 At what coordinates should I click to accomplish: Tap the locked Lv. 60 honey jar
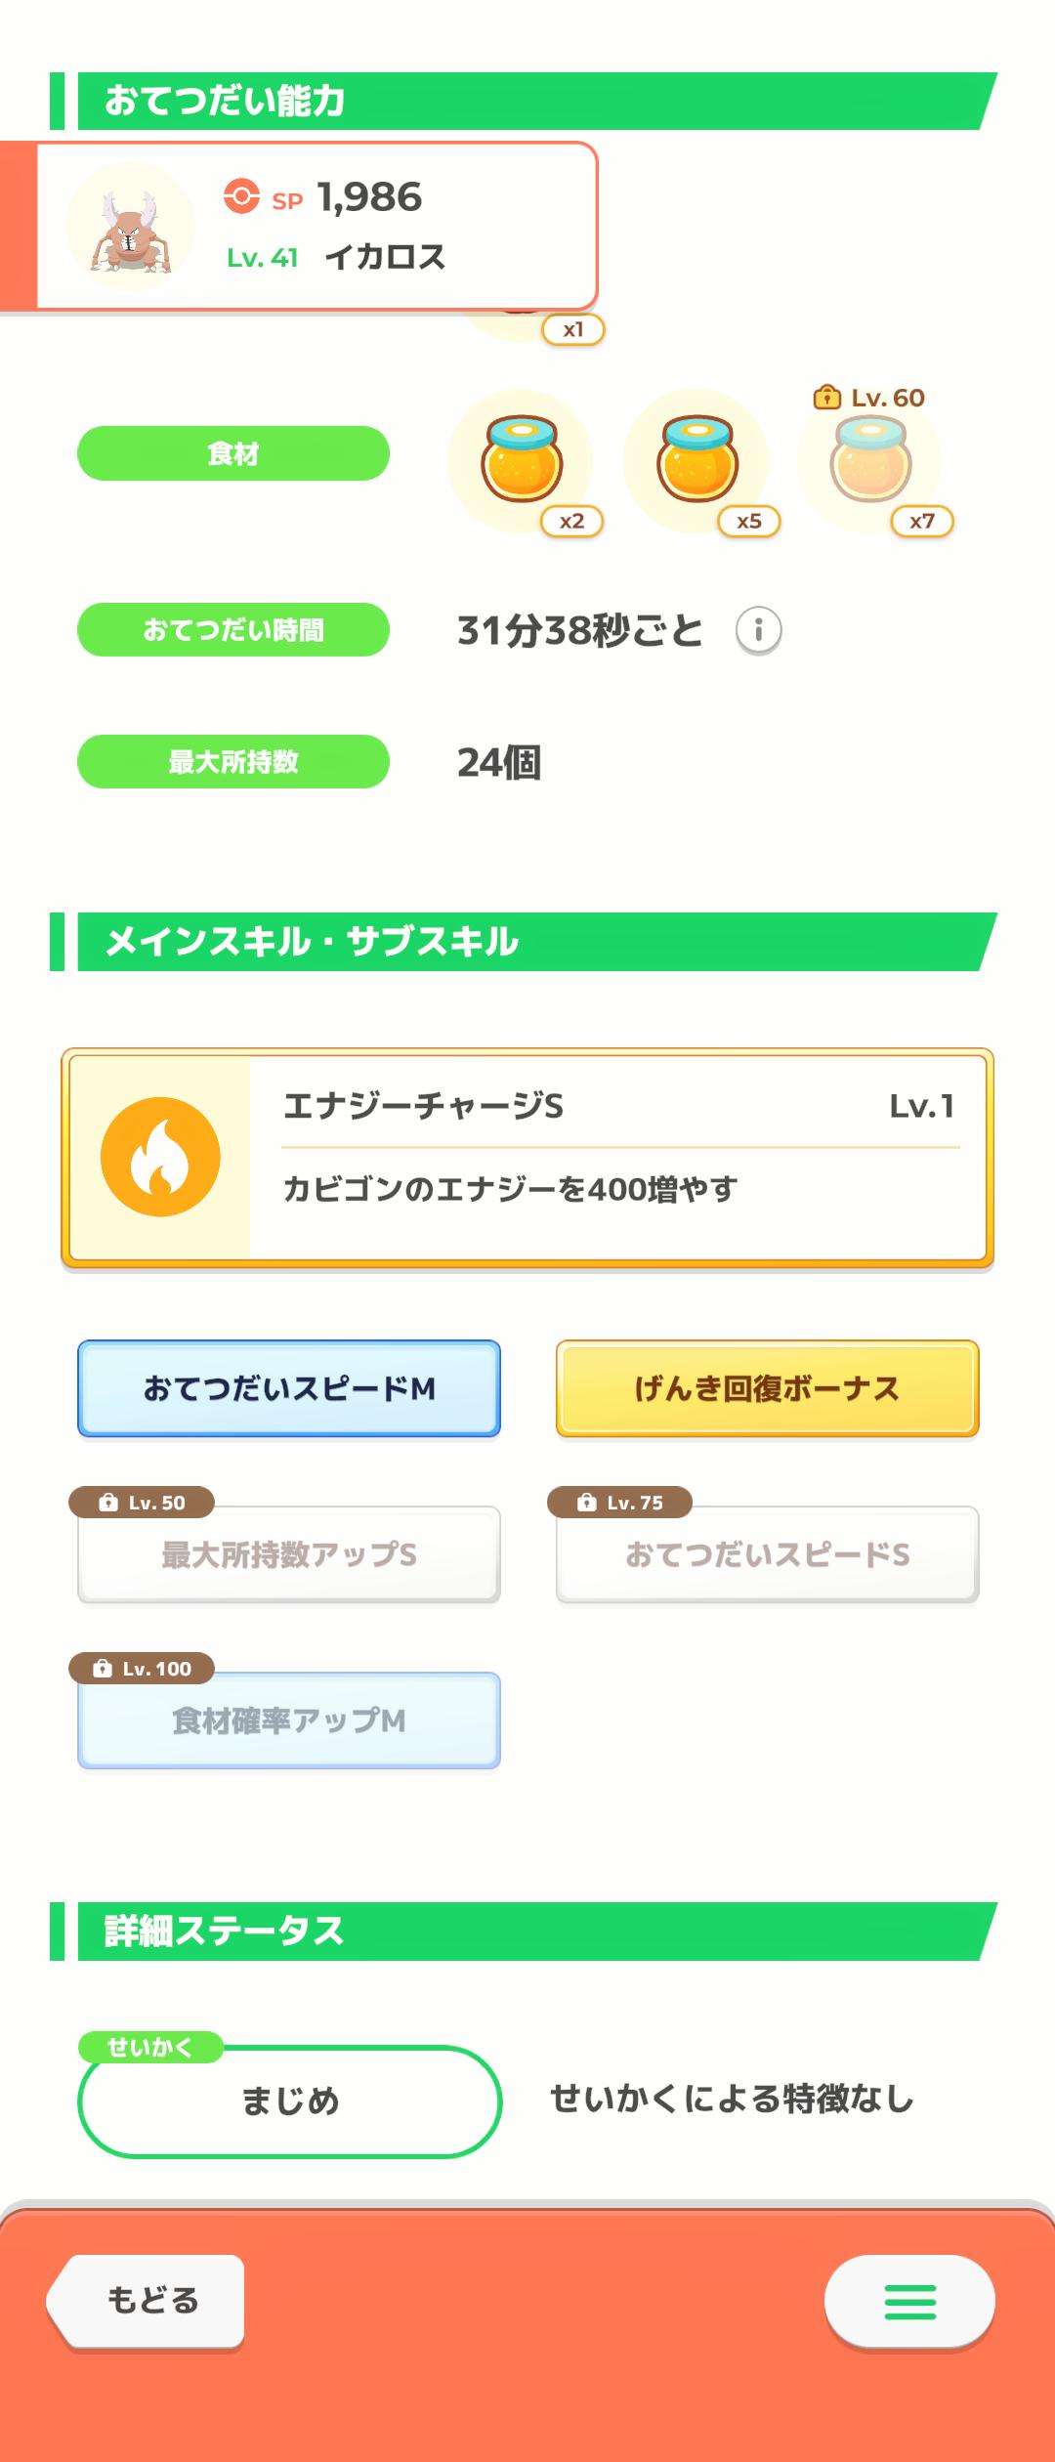point(870,460)
